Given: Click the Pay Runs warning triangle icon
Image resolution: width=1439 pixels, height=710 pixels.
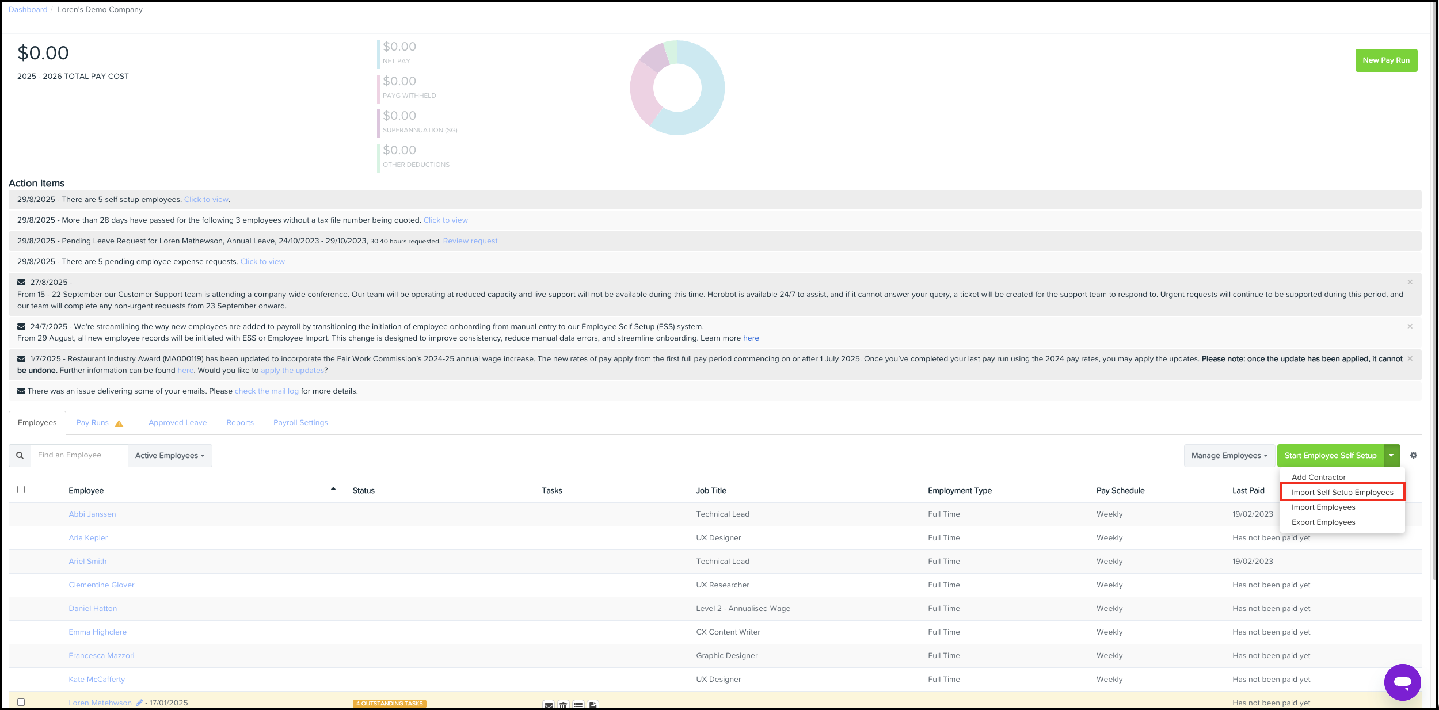Looking at the screenshot, I should [119, 423].
